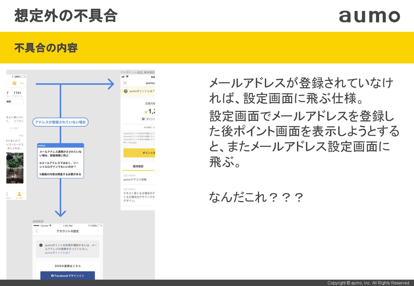This screenshot has width=414, height=286.
Task: Click the マイポイント画面_獲得履歴 caption
Action: tap(137, 72)
